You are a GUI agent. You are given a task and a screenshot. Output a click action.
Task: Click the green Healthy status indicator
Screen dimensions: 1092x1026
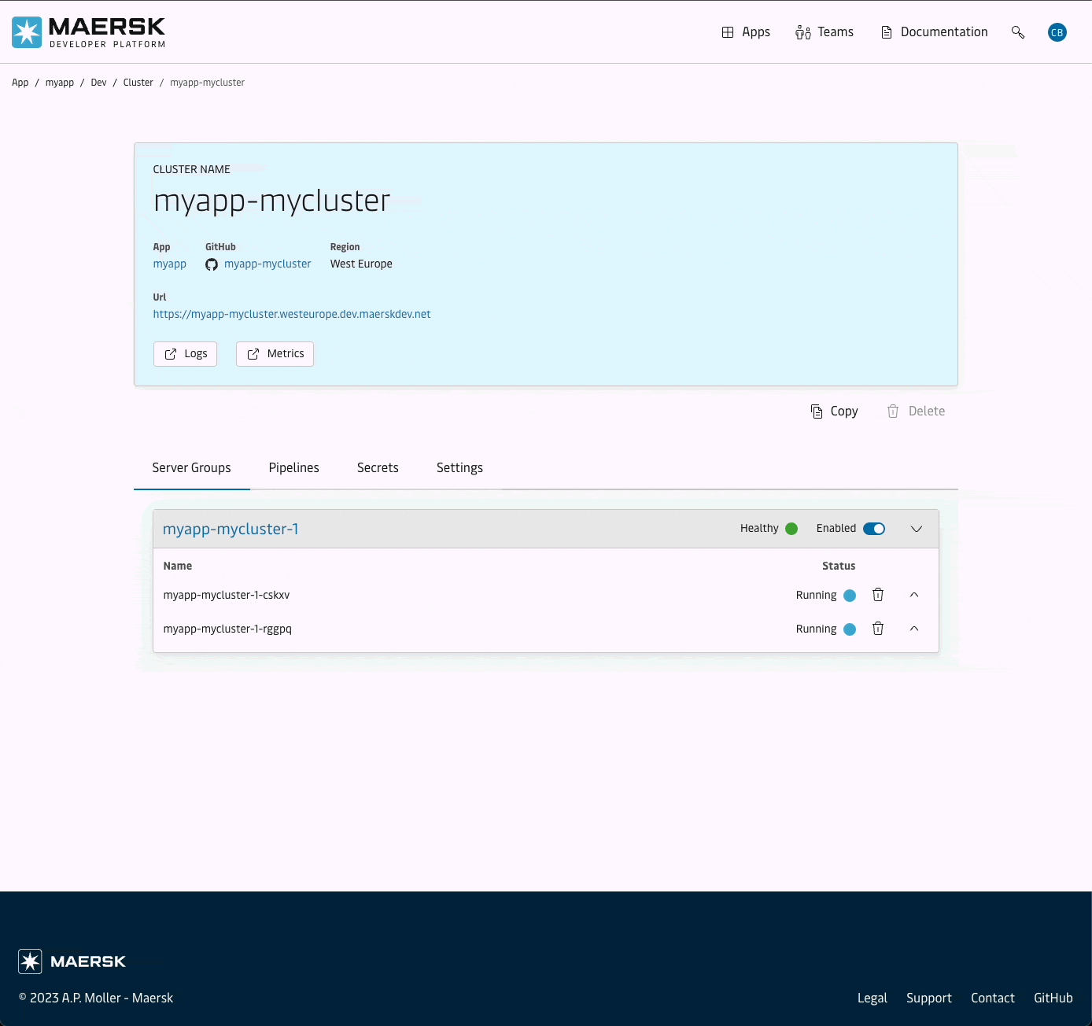791,529
